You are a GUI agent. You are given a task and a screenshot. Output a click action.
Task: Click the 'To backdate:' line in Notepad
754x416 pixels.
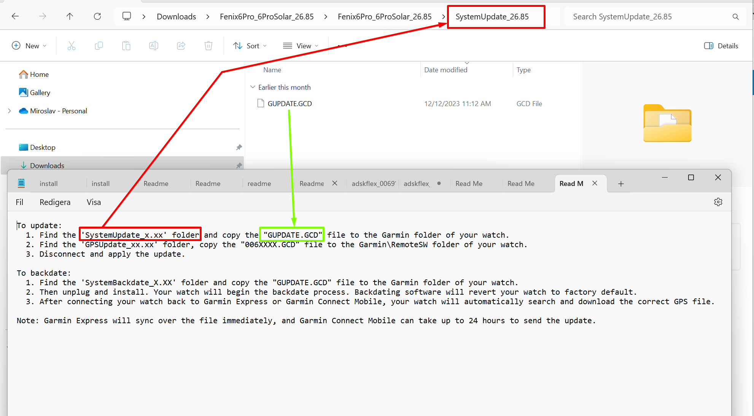point(44,273)
